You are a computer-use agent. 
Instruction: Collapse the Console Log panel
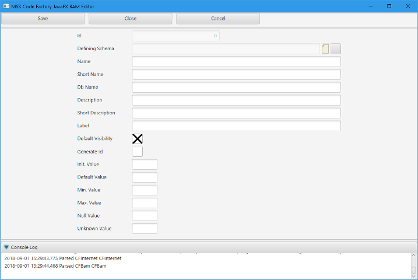tap(6, 247)
